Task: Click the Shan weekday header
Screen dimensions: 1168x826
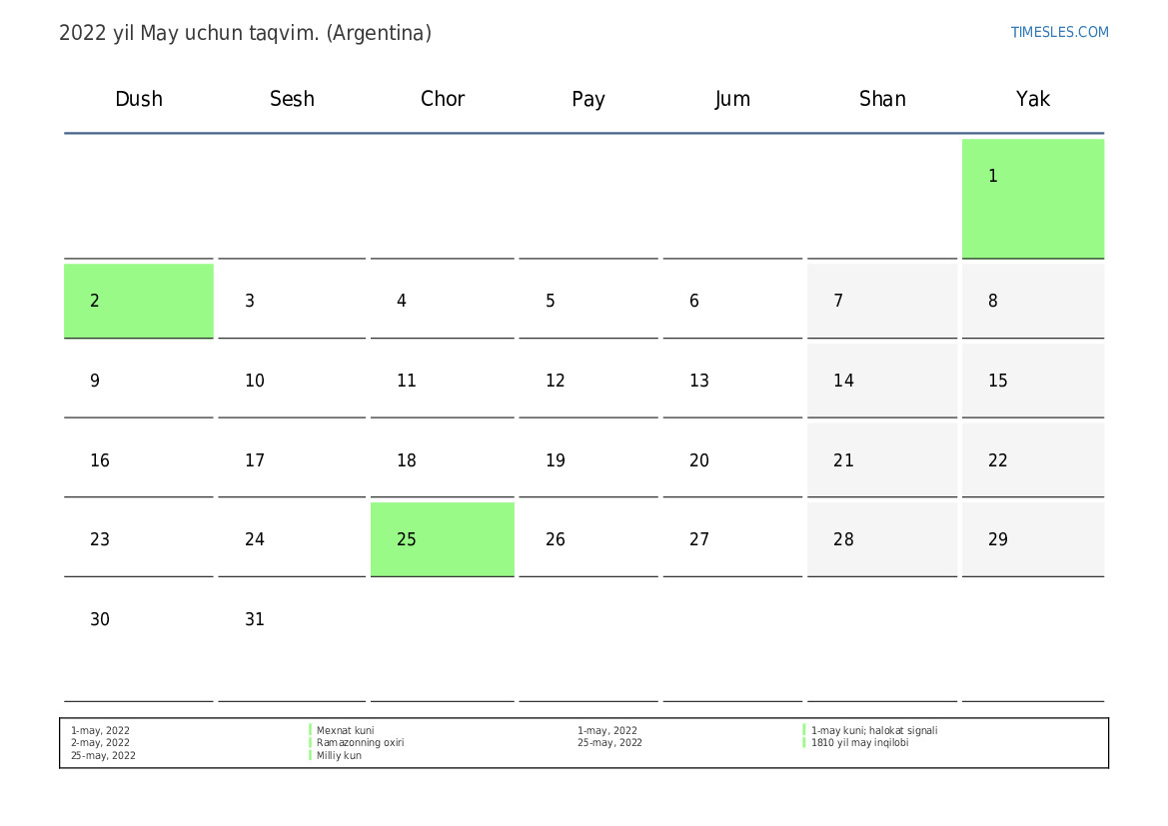Action: [x=882, y=99]
